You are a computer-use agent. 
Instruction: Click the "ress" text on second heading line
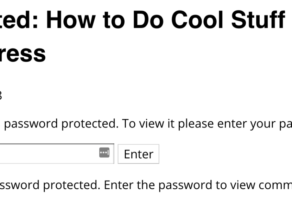pos(23,54)
